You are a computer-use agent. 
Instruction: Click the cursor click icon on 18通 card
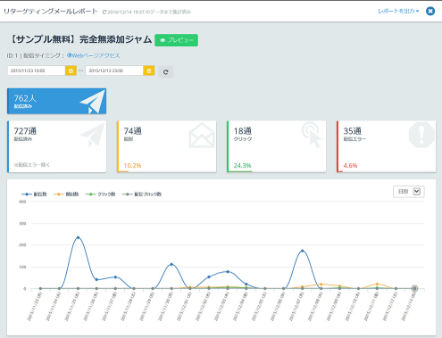tap(312, 136)
